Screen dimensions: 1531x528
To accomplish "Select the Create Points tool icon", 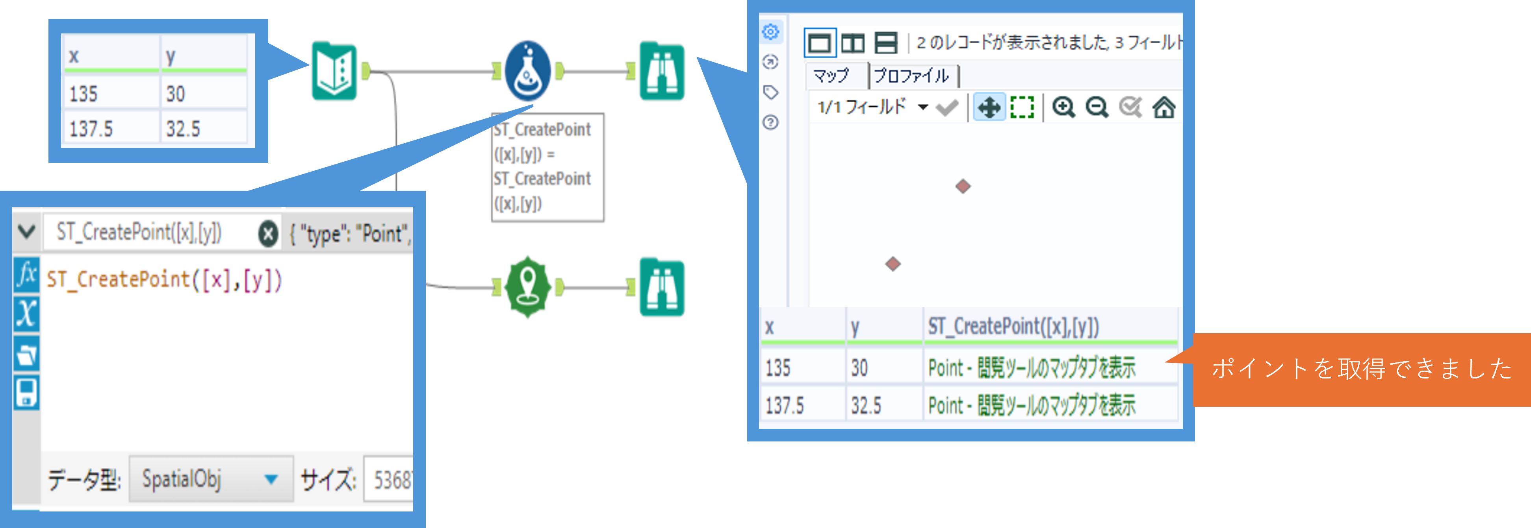I will click(x=527, y=288).
